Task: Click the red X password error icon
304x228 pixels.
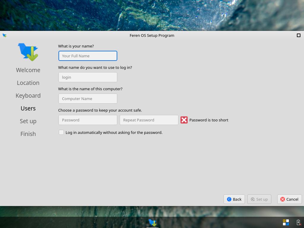Action: point(184,120)
